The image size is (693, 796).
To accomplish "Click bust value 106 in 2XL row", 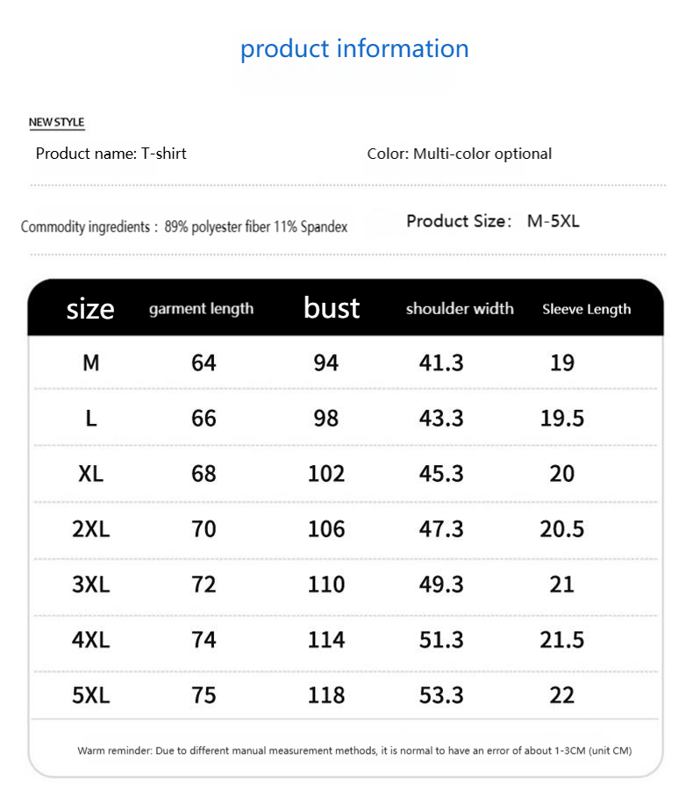I will click(326, 529).
